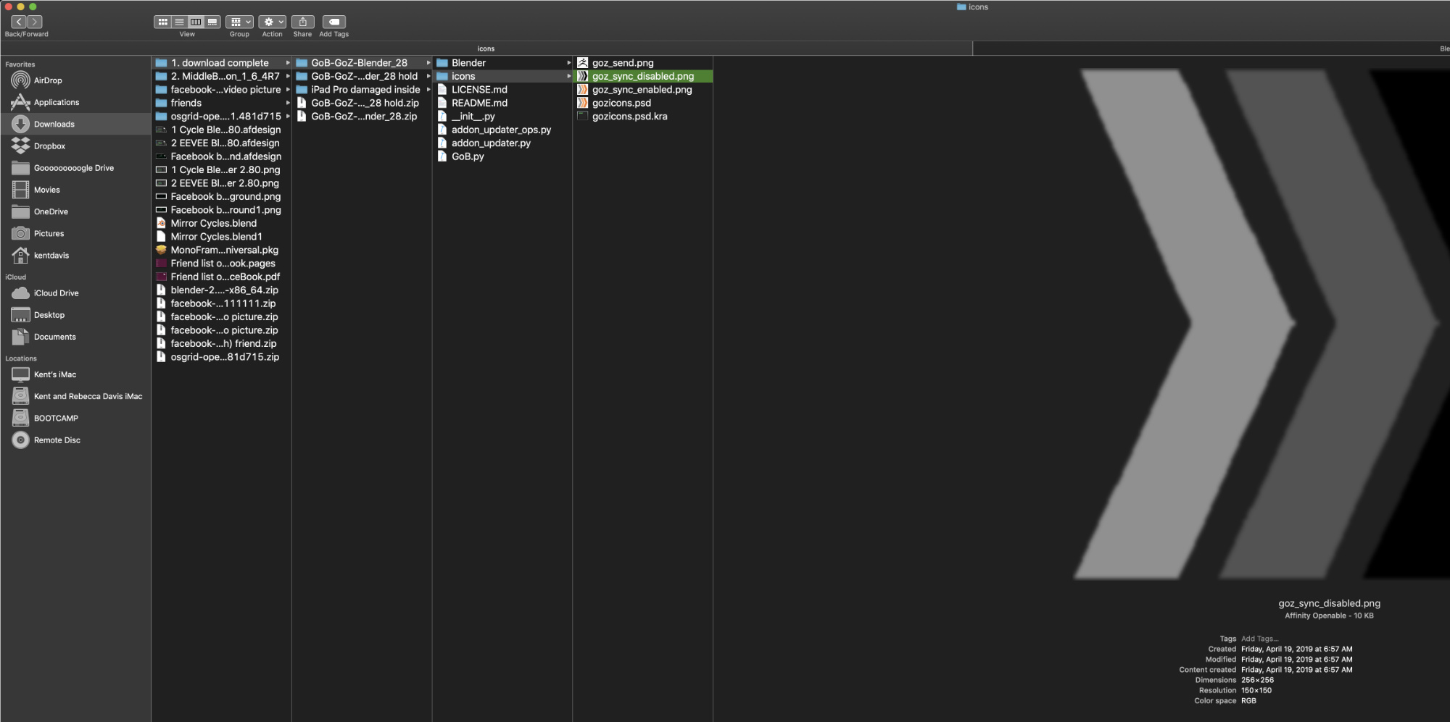
Task: Open the BOOTCAMP volume in sidebar
Action: click(x=56, y=419)
